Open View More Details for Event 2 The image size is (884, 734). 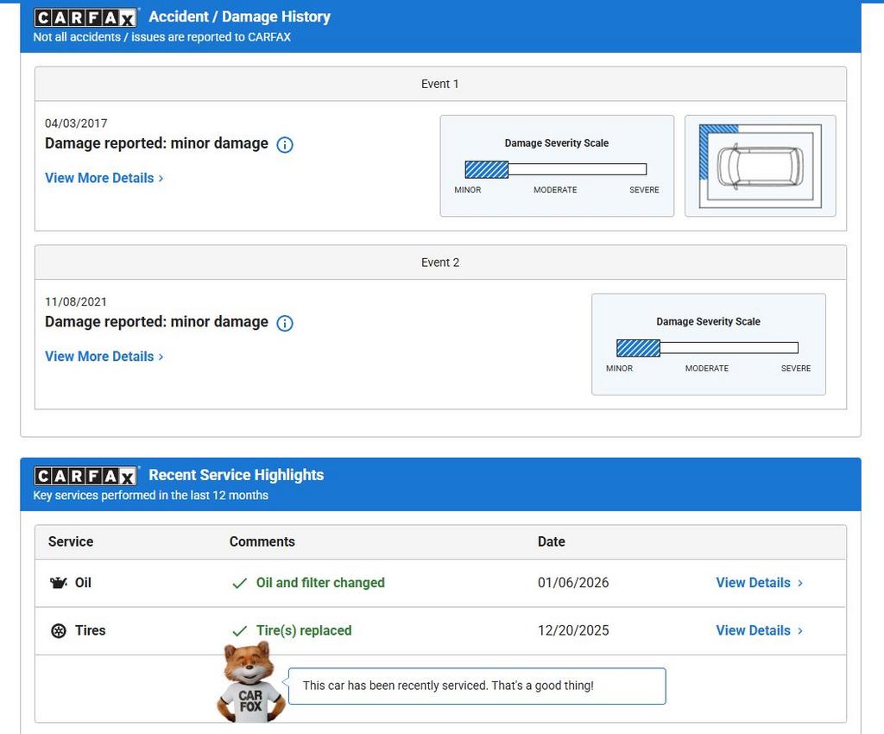[104, 357]
